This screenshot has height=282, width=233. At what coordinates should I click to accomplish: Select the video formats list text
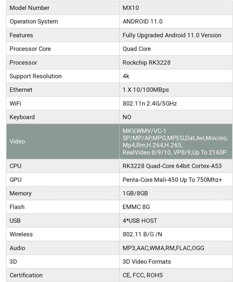(175, 141)
